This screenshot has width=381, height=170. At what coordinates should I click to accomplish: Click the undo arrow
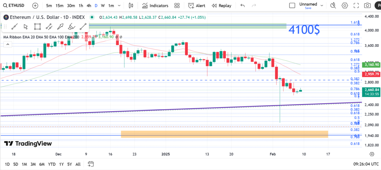(243, 6)
